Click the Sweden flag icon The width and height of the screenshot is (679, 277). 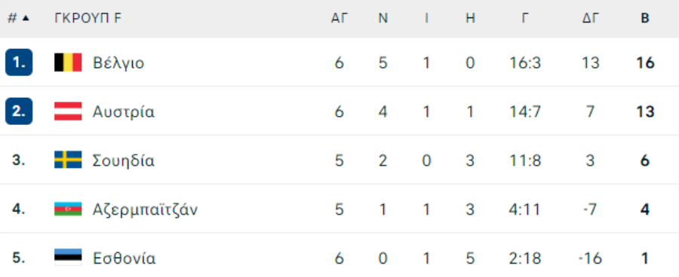(x=68, y=160)
